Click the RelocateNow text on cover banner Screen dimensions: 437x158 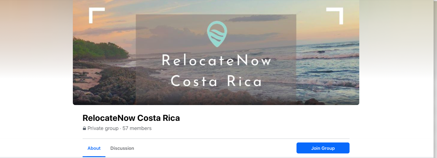click(x=216, y=60)
